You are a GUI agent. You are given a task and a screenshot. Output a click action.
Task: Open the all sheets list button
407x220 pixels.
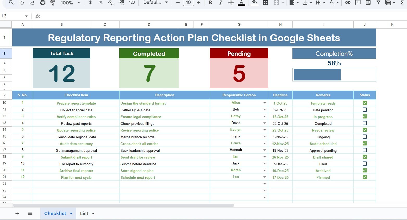30,214
